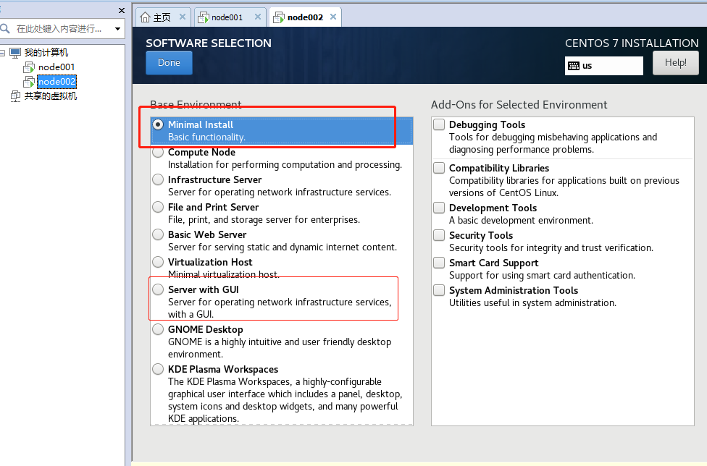Close the node002 tab
The width and height of the screenshot is (707, 466).
pos(332,17)
